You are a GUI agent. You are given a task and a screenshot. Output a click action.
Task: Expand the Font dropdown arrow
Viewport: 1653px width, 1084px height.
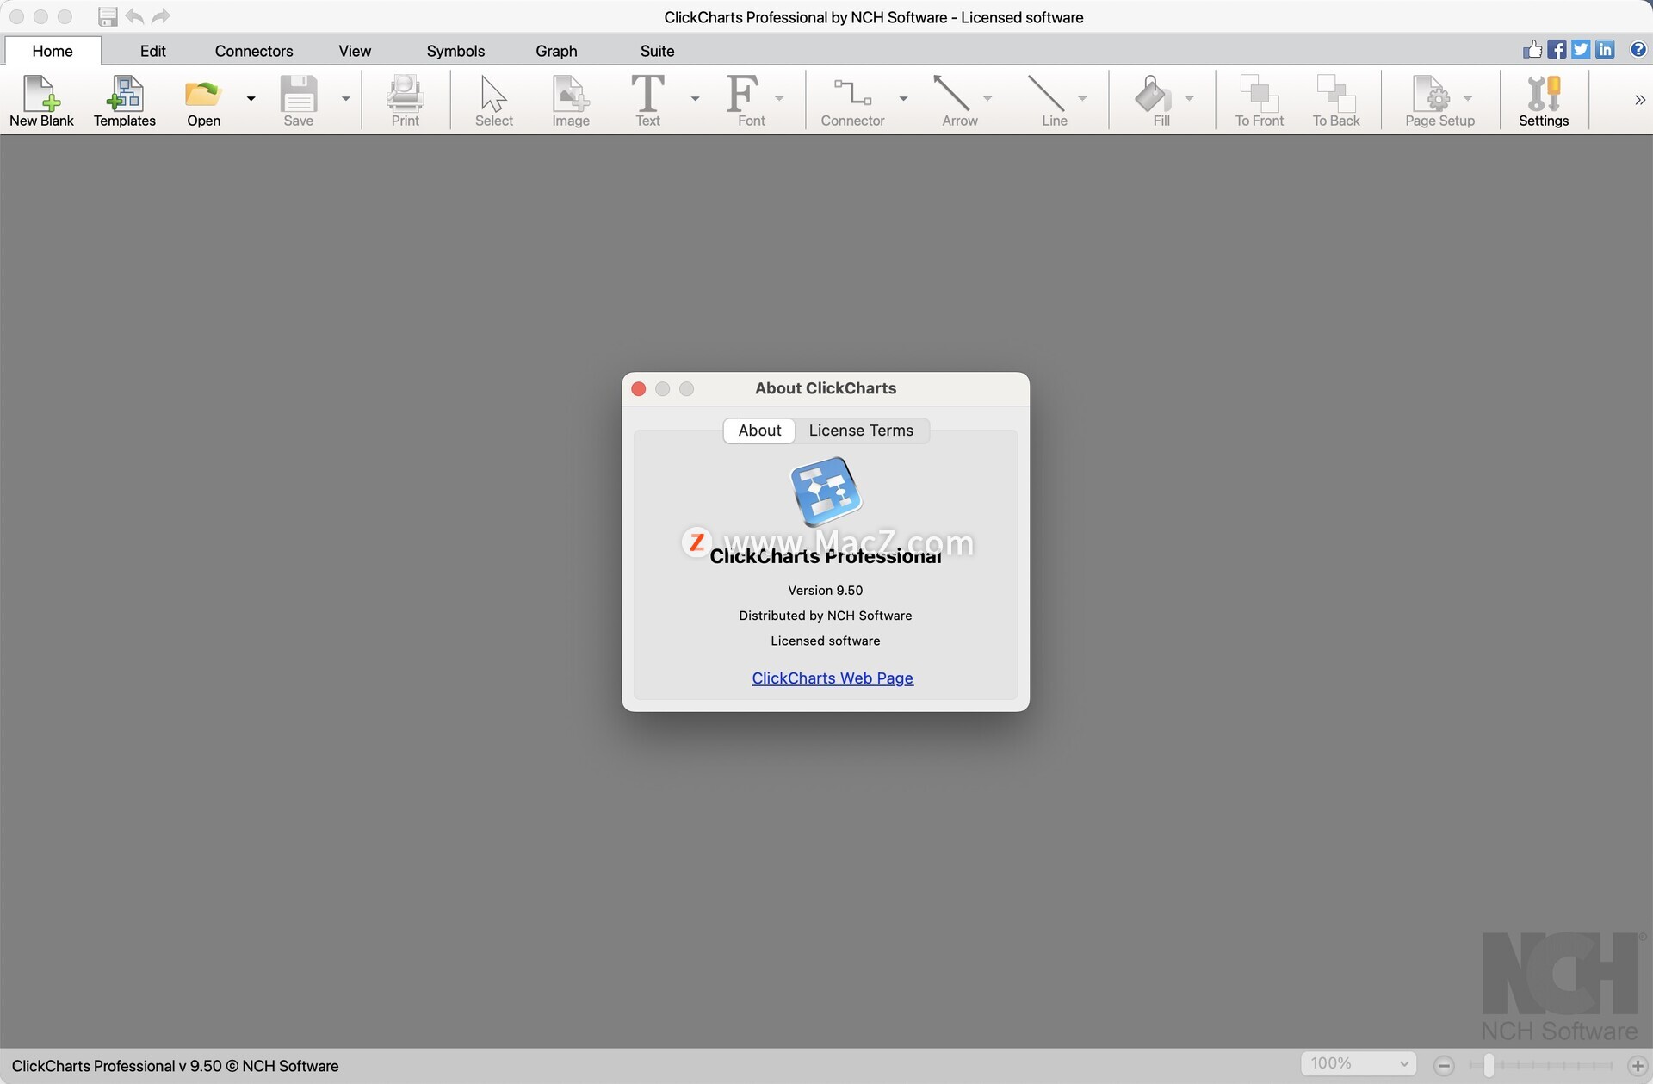coord(779,99)
